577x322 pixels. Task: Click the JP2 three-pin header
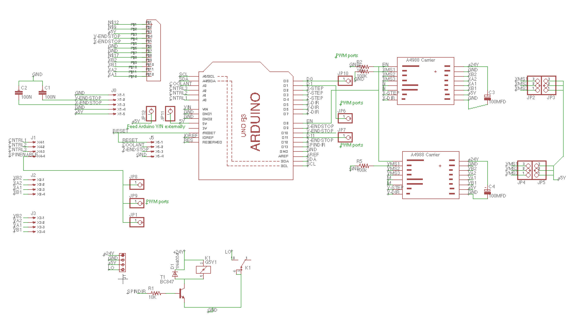tap(534, 85)
